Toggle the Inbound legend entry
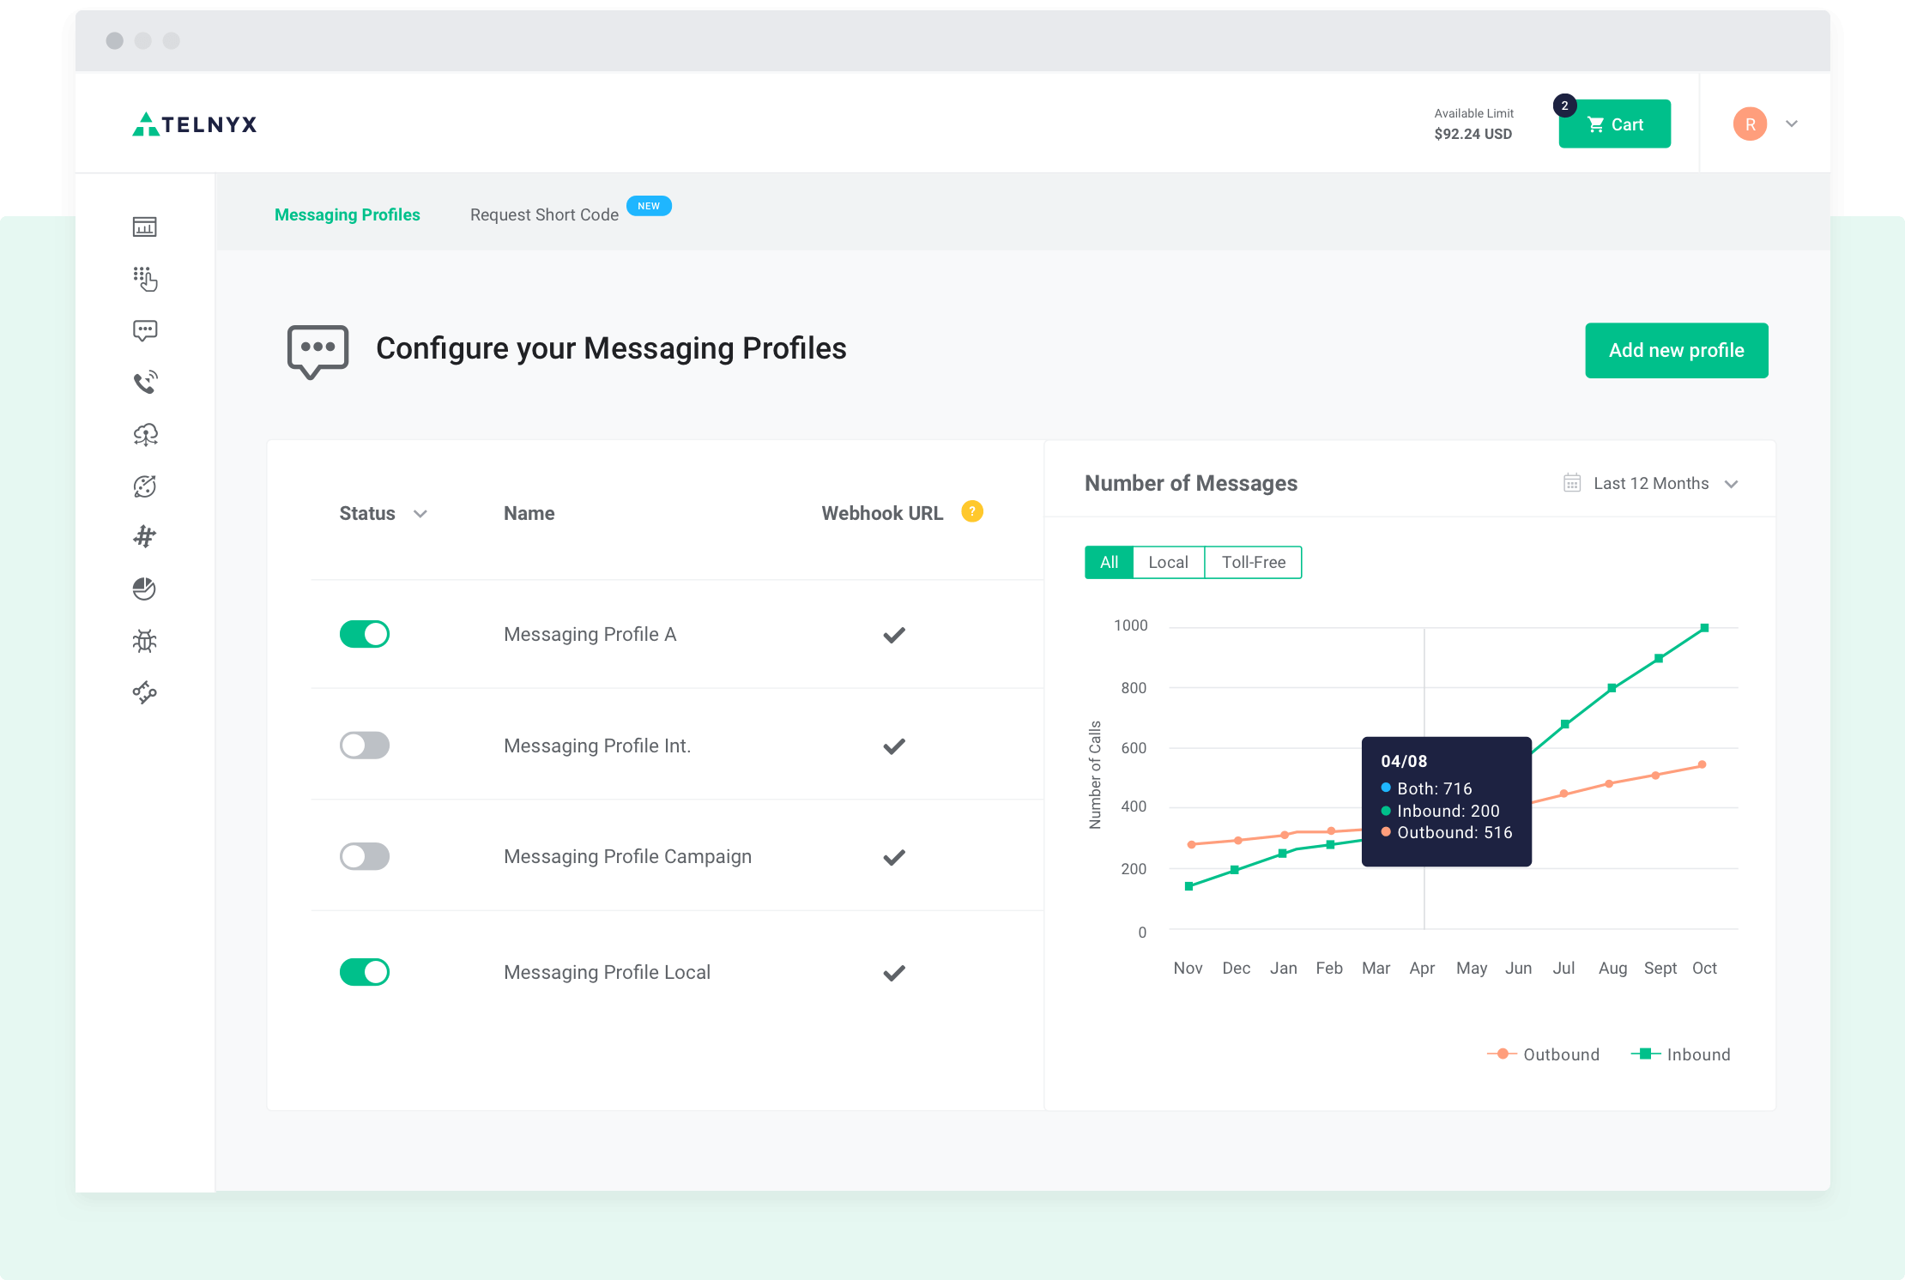Screen dimensions: 1905x1280 [x=1680, y=1054]
